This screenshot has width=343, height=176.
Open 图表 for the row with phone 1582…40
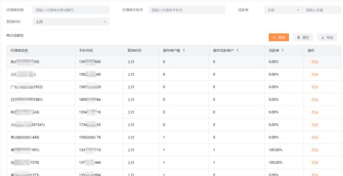point(315,75)
